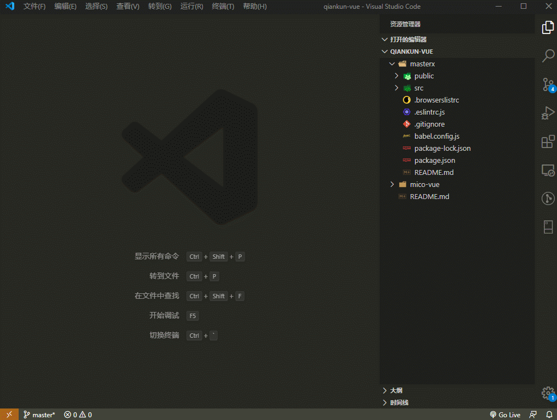Image resolution: width=557 pixels, height=420 pixels.
Task: Select the src folder name
Action: [x=419, y=88]
